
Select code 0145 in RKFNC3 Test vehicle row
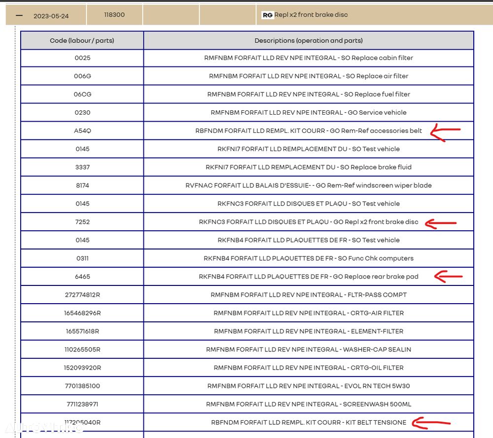pyautogui.click(x=82, y=203)
